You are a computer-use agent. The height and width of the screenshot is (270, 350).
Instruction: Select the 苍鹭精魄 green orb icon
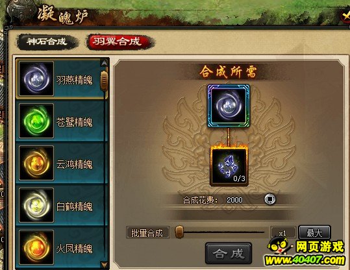pos(36,121)
